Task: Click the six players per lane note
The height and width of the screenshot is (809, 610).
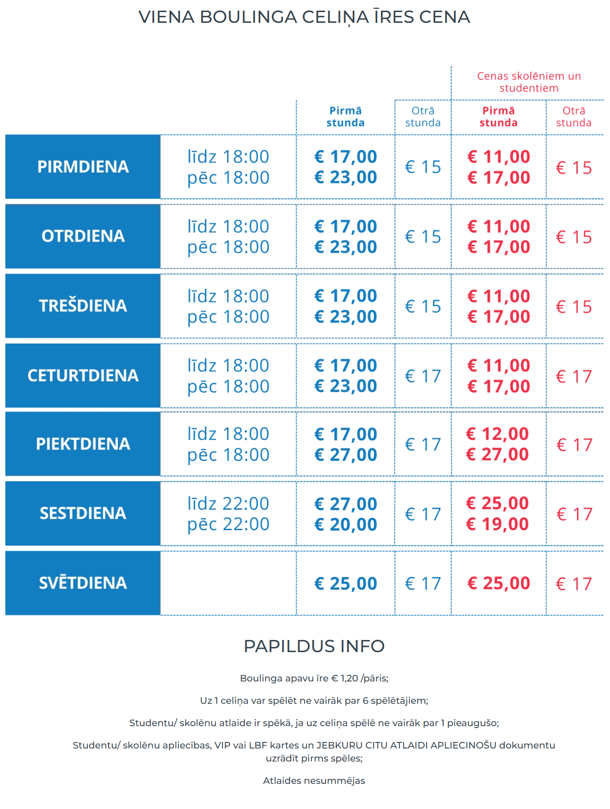Action: click(x=314, y=701)
